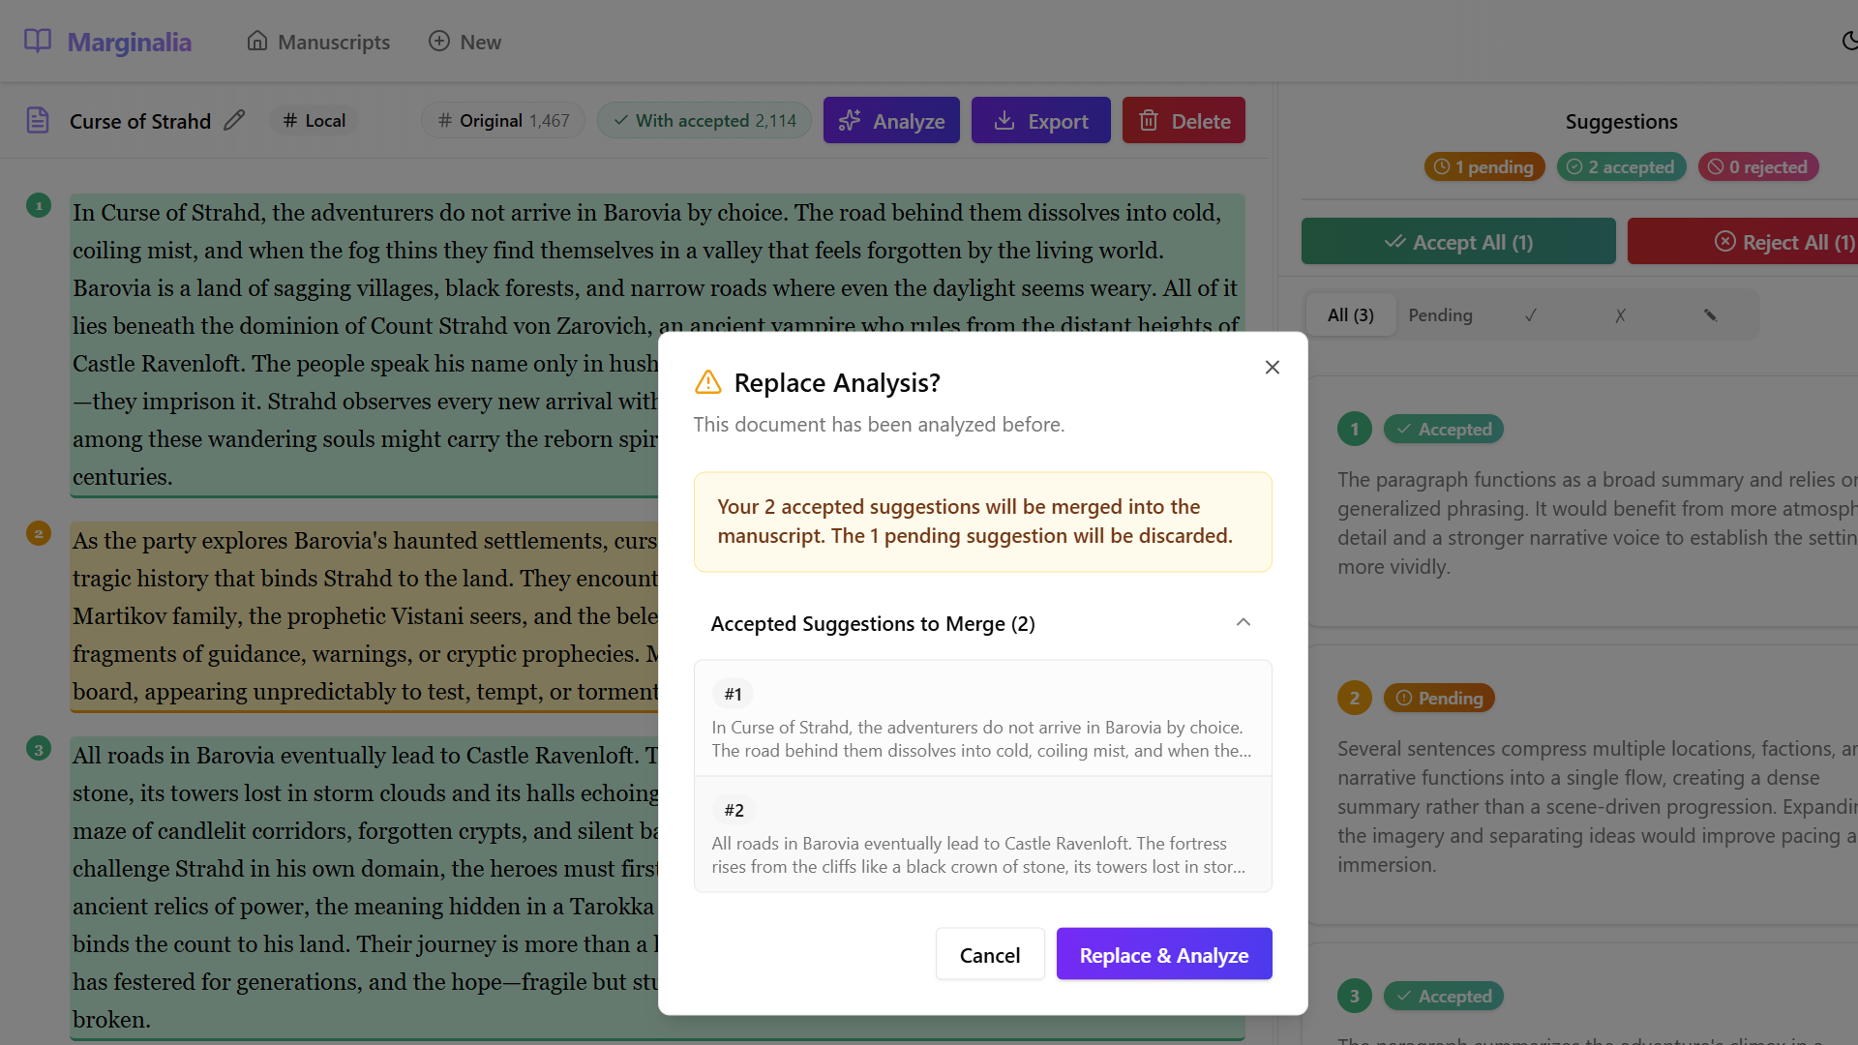
Task: Click the Export button
Action: tap(1041, 121)
